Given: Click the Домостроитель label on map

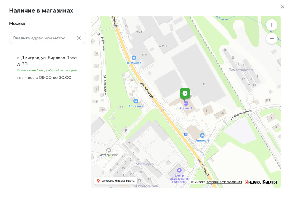Looking at the screenshot, I should [x=241, y=70].
